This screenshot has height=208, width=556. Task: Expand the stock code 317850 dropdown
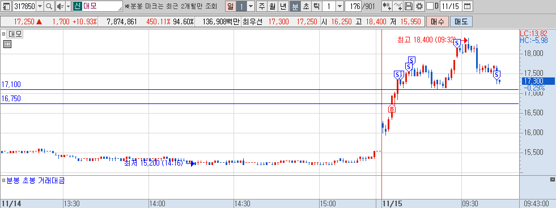pyautogui.click(x=40, y=6)
